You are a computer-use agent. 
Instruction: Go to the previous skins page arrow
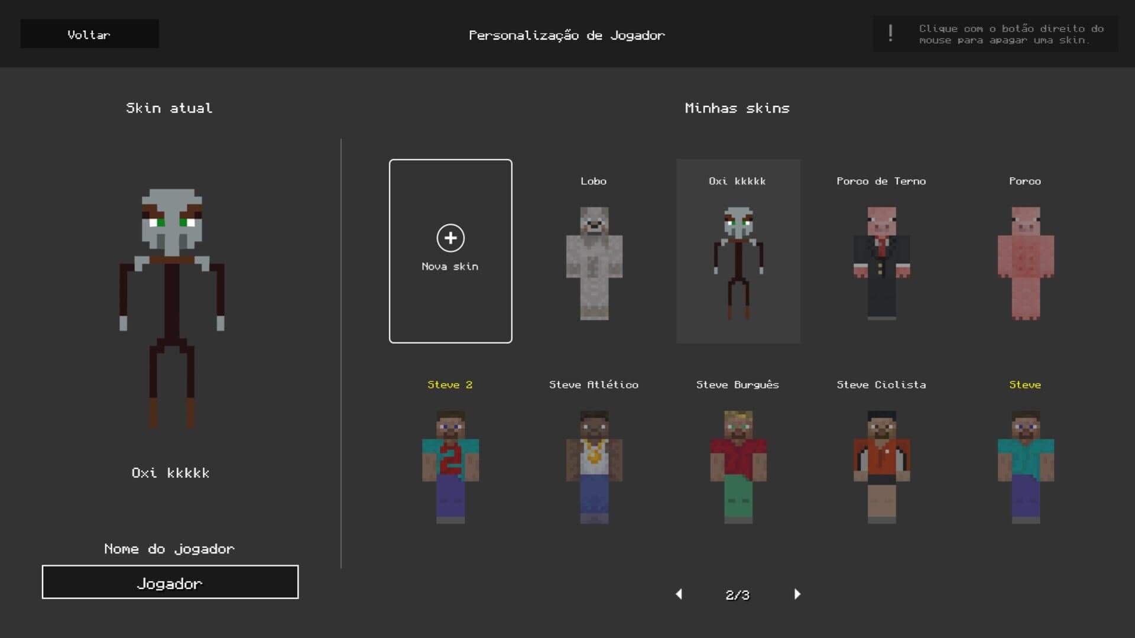[679, 594]
